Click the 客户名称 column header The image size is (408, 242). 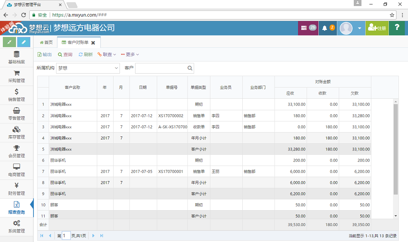pyautogui.click(x=73, y=87)
